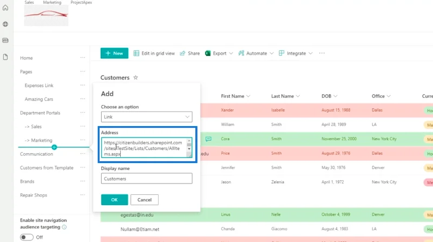Select the Xander first name cell

227,110
